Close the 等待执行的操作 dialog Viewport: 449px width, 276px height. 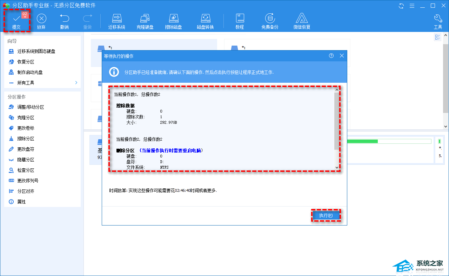click(342, 56)
